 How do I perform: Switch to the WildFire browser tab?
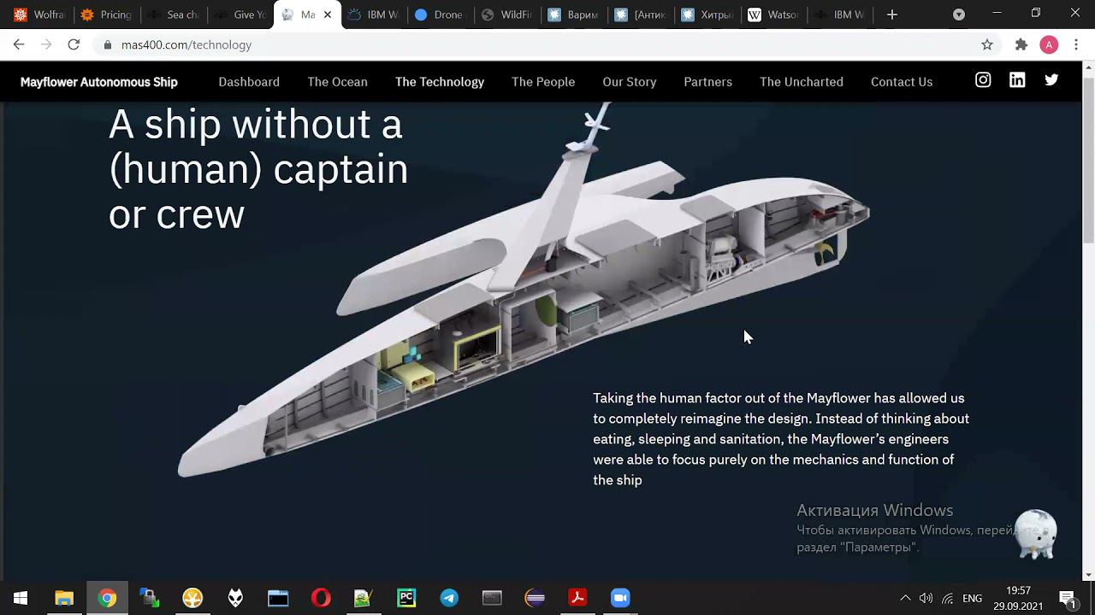pos(507,15)
